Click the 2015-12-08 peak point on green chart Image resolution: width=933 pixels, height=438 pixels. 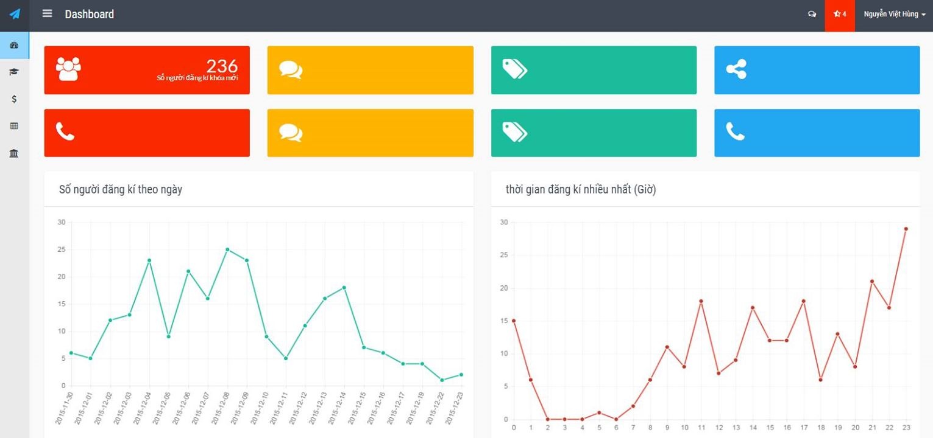click(227, 249)
